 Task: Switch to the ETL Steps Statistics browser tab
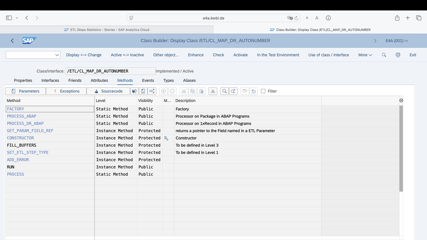click(106, 30)
